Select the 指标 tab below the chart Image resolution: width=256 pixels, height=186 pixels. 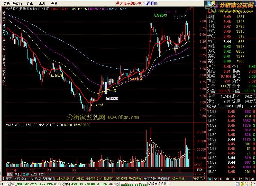point(10,174)
